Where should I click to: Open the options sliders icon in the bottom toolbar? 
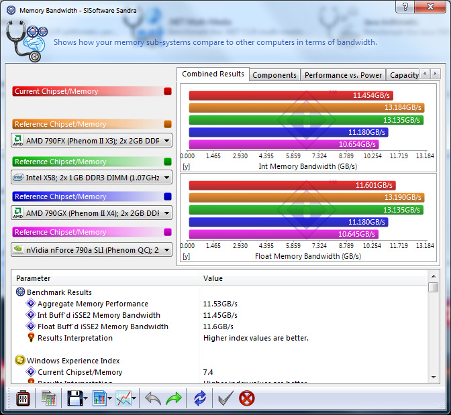[x=23, y=399]
